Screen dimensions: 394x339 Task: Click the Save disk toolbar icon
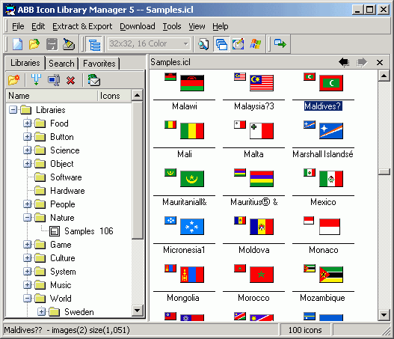point(52,44)
